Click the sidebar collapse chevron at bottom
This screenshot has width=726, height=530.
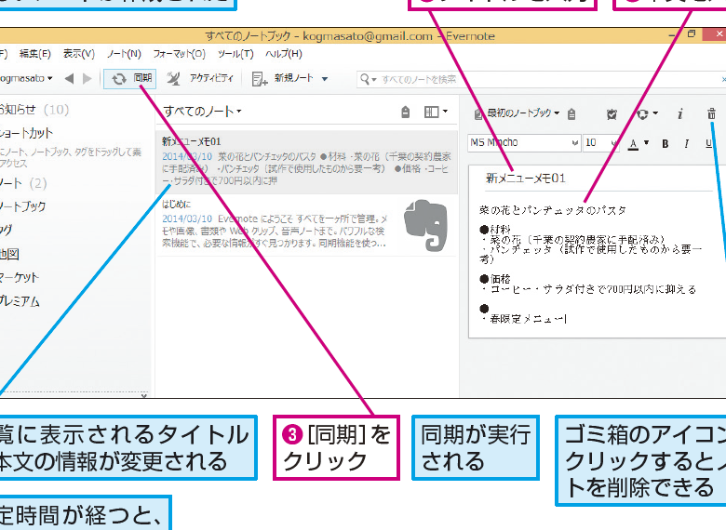click(144, 395)
